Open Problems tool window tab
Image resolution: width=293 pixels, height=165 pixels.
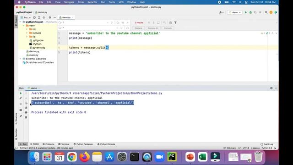tap(49, 144)
